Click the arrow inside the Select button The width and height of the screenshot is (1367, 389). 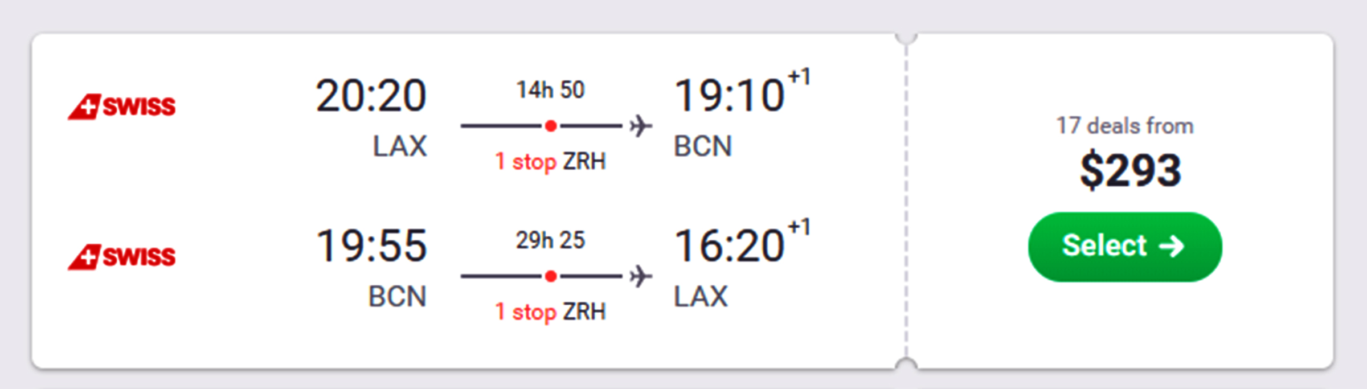tap(1172, 246)
